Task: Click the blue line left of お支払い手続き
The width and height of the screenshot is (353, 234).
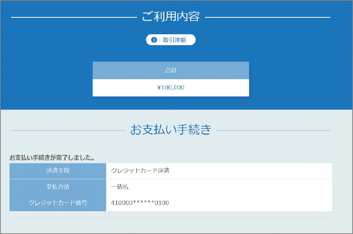Action: (68, 130)
